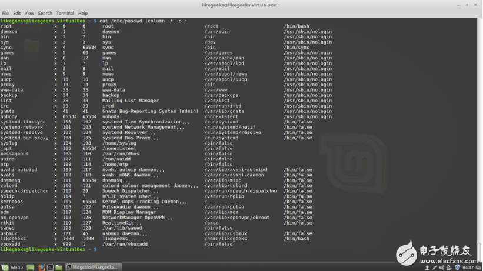This screenshot has height=271, width=483.
Task: Click the 04:47 clock in panel
Action: 468,267
